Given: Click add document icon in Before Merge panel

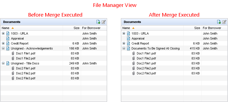Looking at the screenshot, I should [x=98, y=22].
